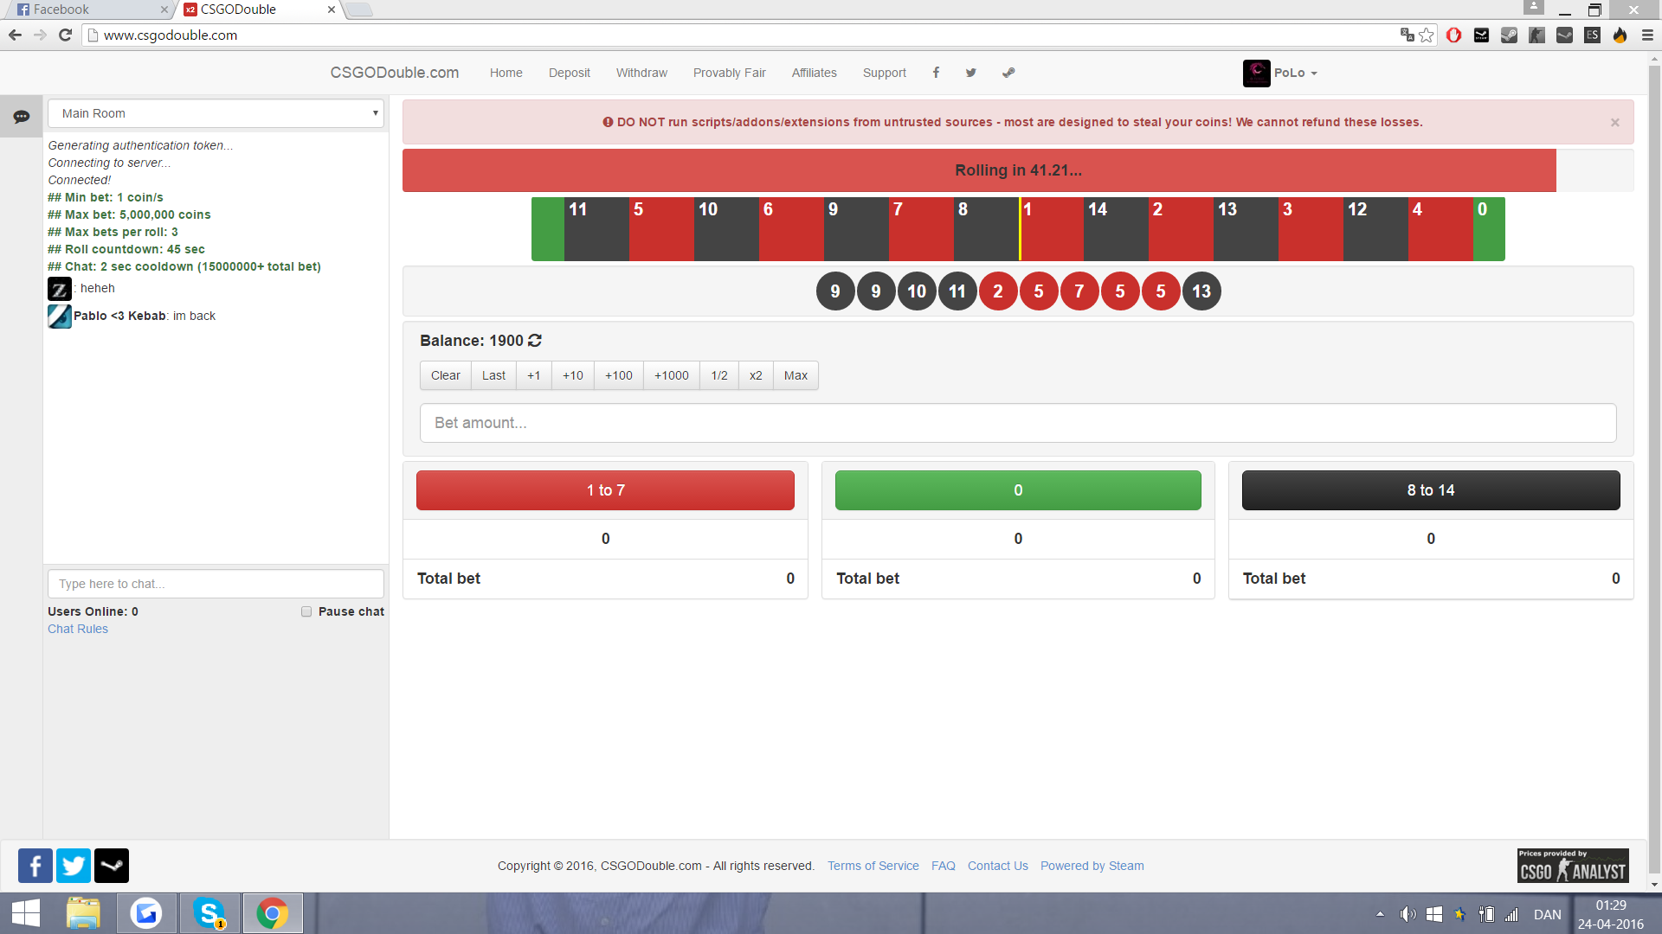Open the FAQ footer link

[x=944, y=866]
